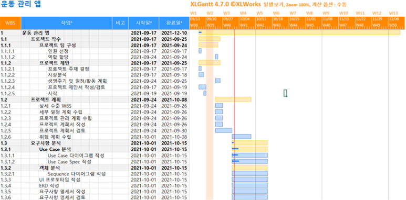Click the green-outlined selected cell in chart
This screenshot has width=406, height=200.
coord(285,93)
